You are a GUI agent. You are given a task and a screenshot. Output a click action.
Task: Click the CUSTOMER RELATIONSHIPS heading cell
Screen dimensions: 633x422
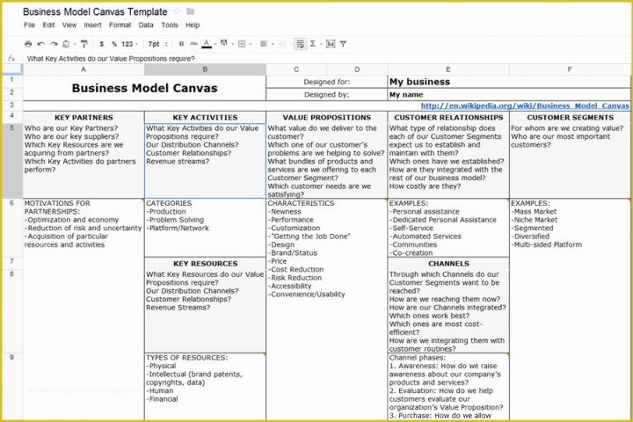coord(448,118)
